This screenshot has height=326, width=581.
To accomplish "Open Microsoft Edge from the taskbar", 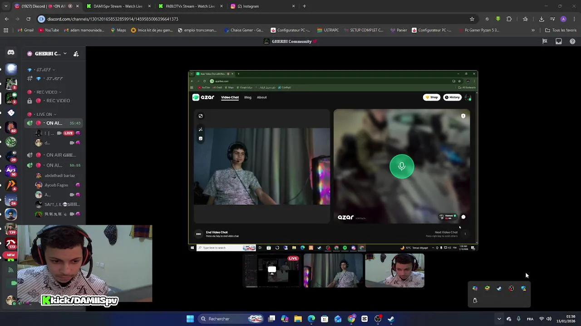I will coord(311,319).
